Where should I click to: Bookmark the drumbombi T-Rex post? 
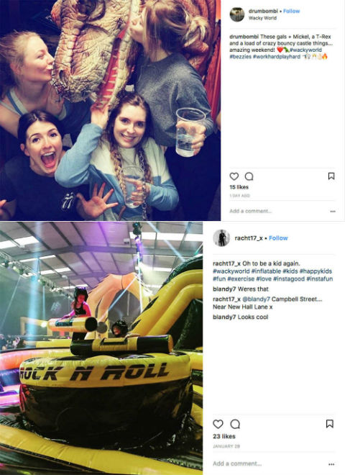pyautogui.click(x=331, y=176)
